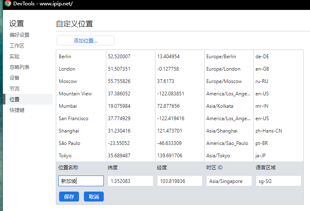The height and width of the screenshot is (211, 310).
Task: Open 快捷键 settings page
Action: pos(17,110)
